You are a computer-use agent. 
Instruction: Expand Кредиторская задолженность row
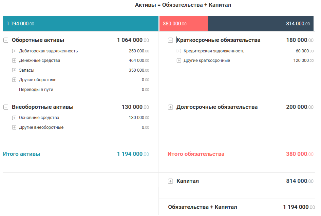coord(179,51)
